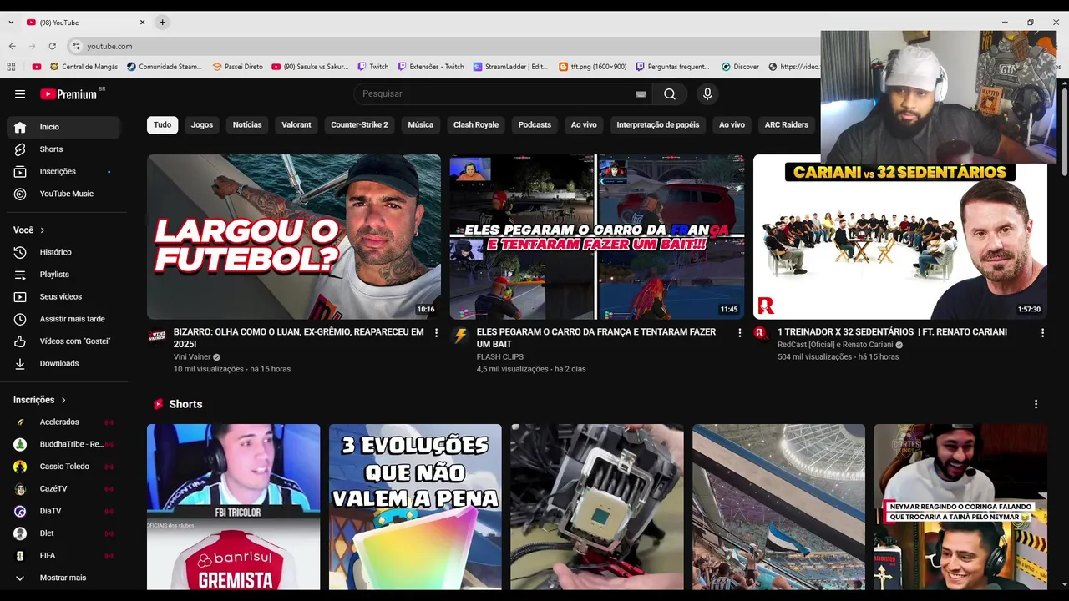Select the Música filter chip

click(420, 125)
